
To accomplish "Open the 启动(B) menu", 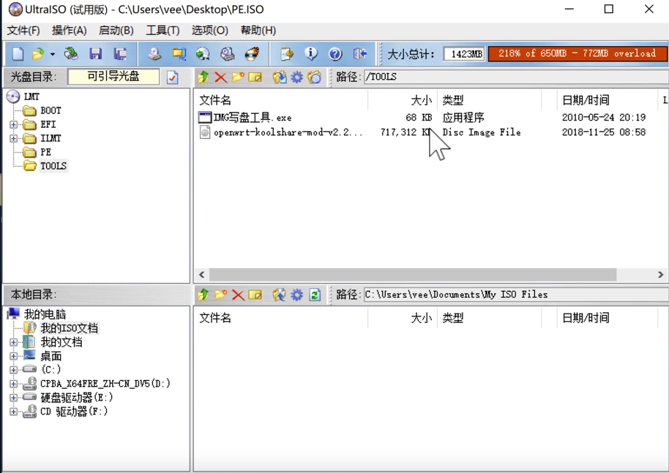I will (x=116, y=31).
